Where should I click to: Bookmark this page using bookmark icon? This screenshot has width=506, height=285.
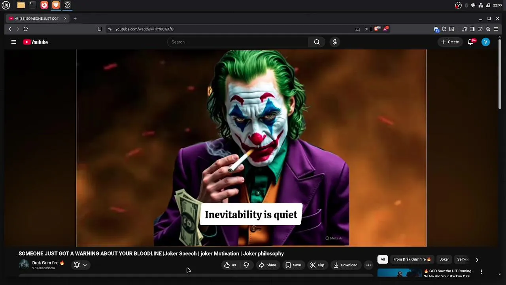pos(100,29)
